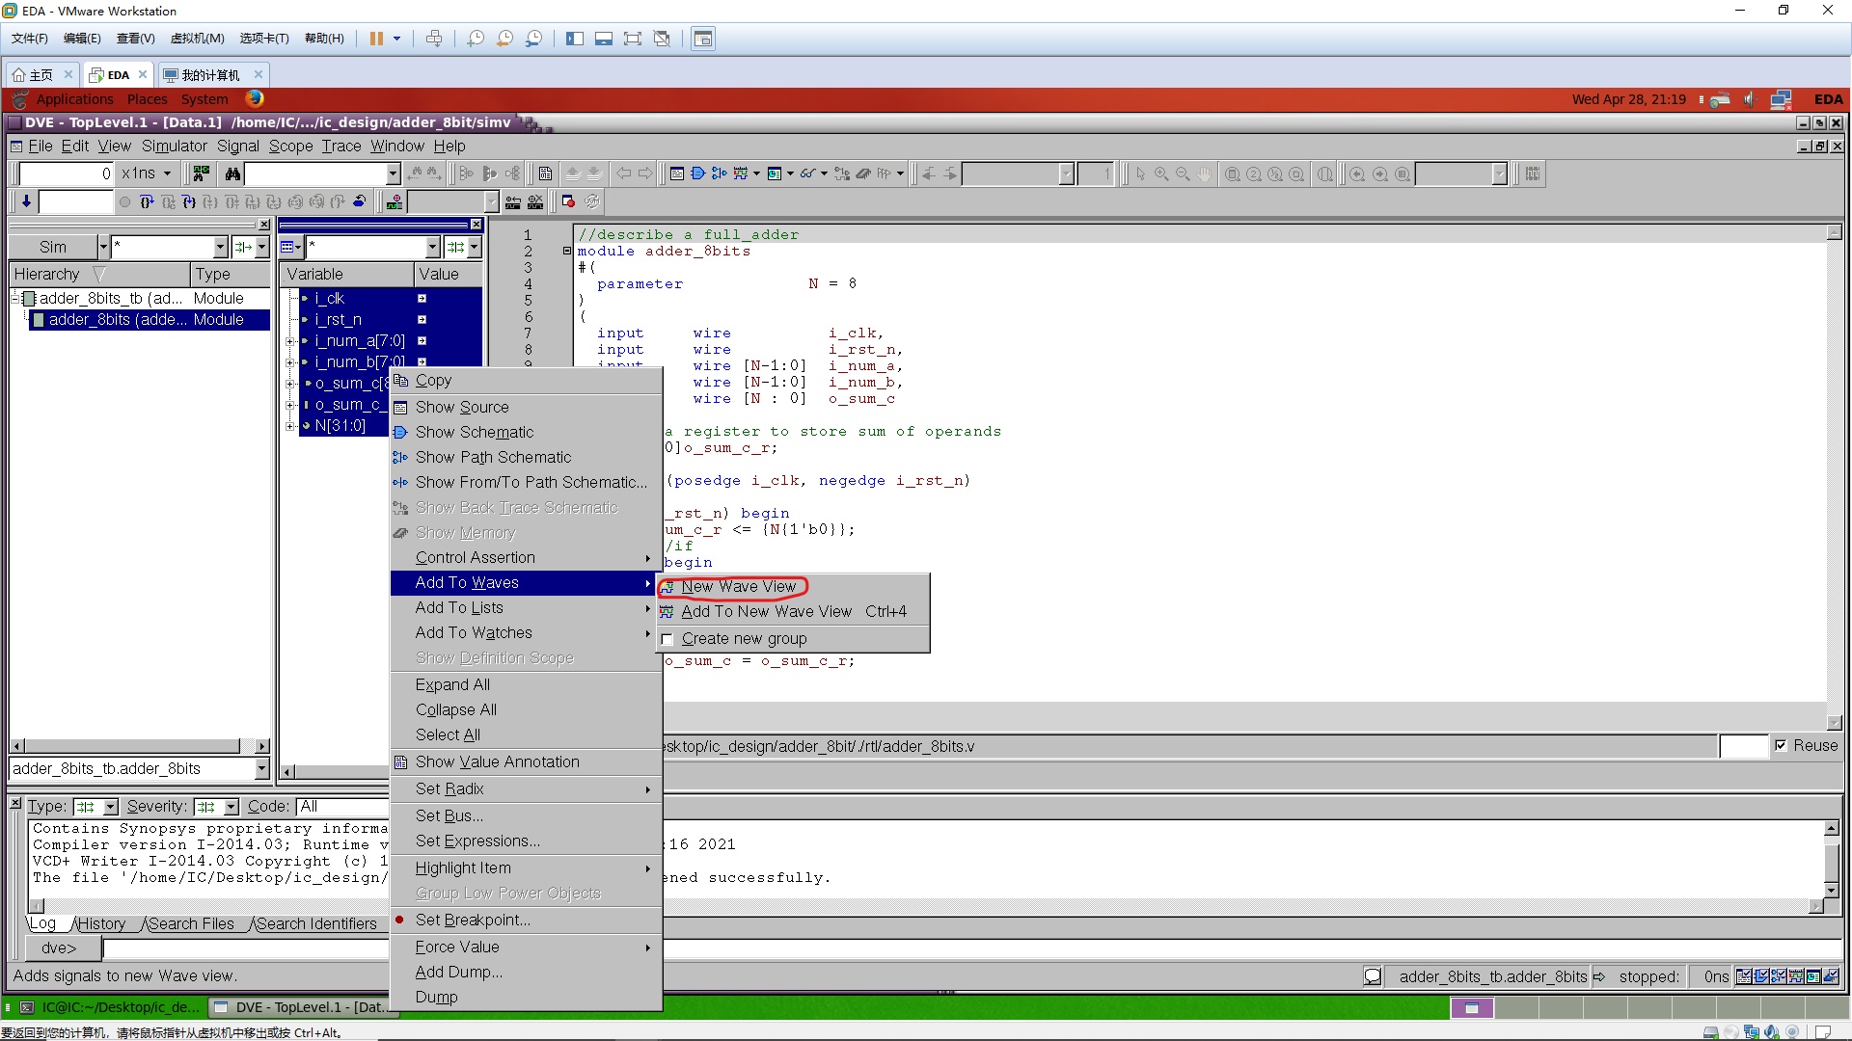Click the zoom-in magnifier toolbar icon

pos(1161,173)
